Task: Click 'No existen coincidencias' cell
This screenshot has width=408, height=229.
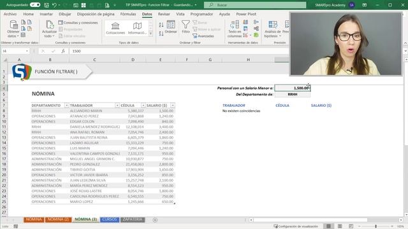Action: point(241,111)
